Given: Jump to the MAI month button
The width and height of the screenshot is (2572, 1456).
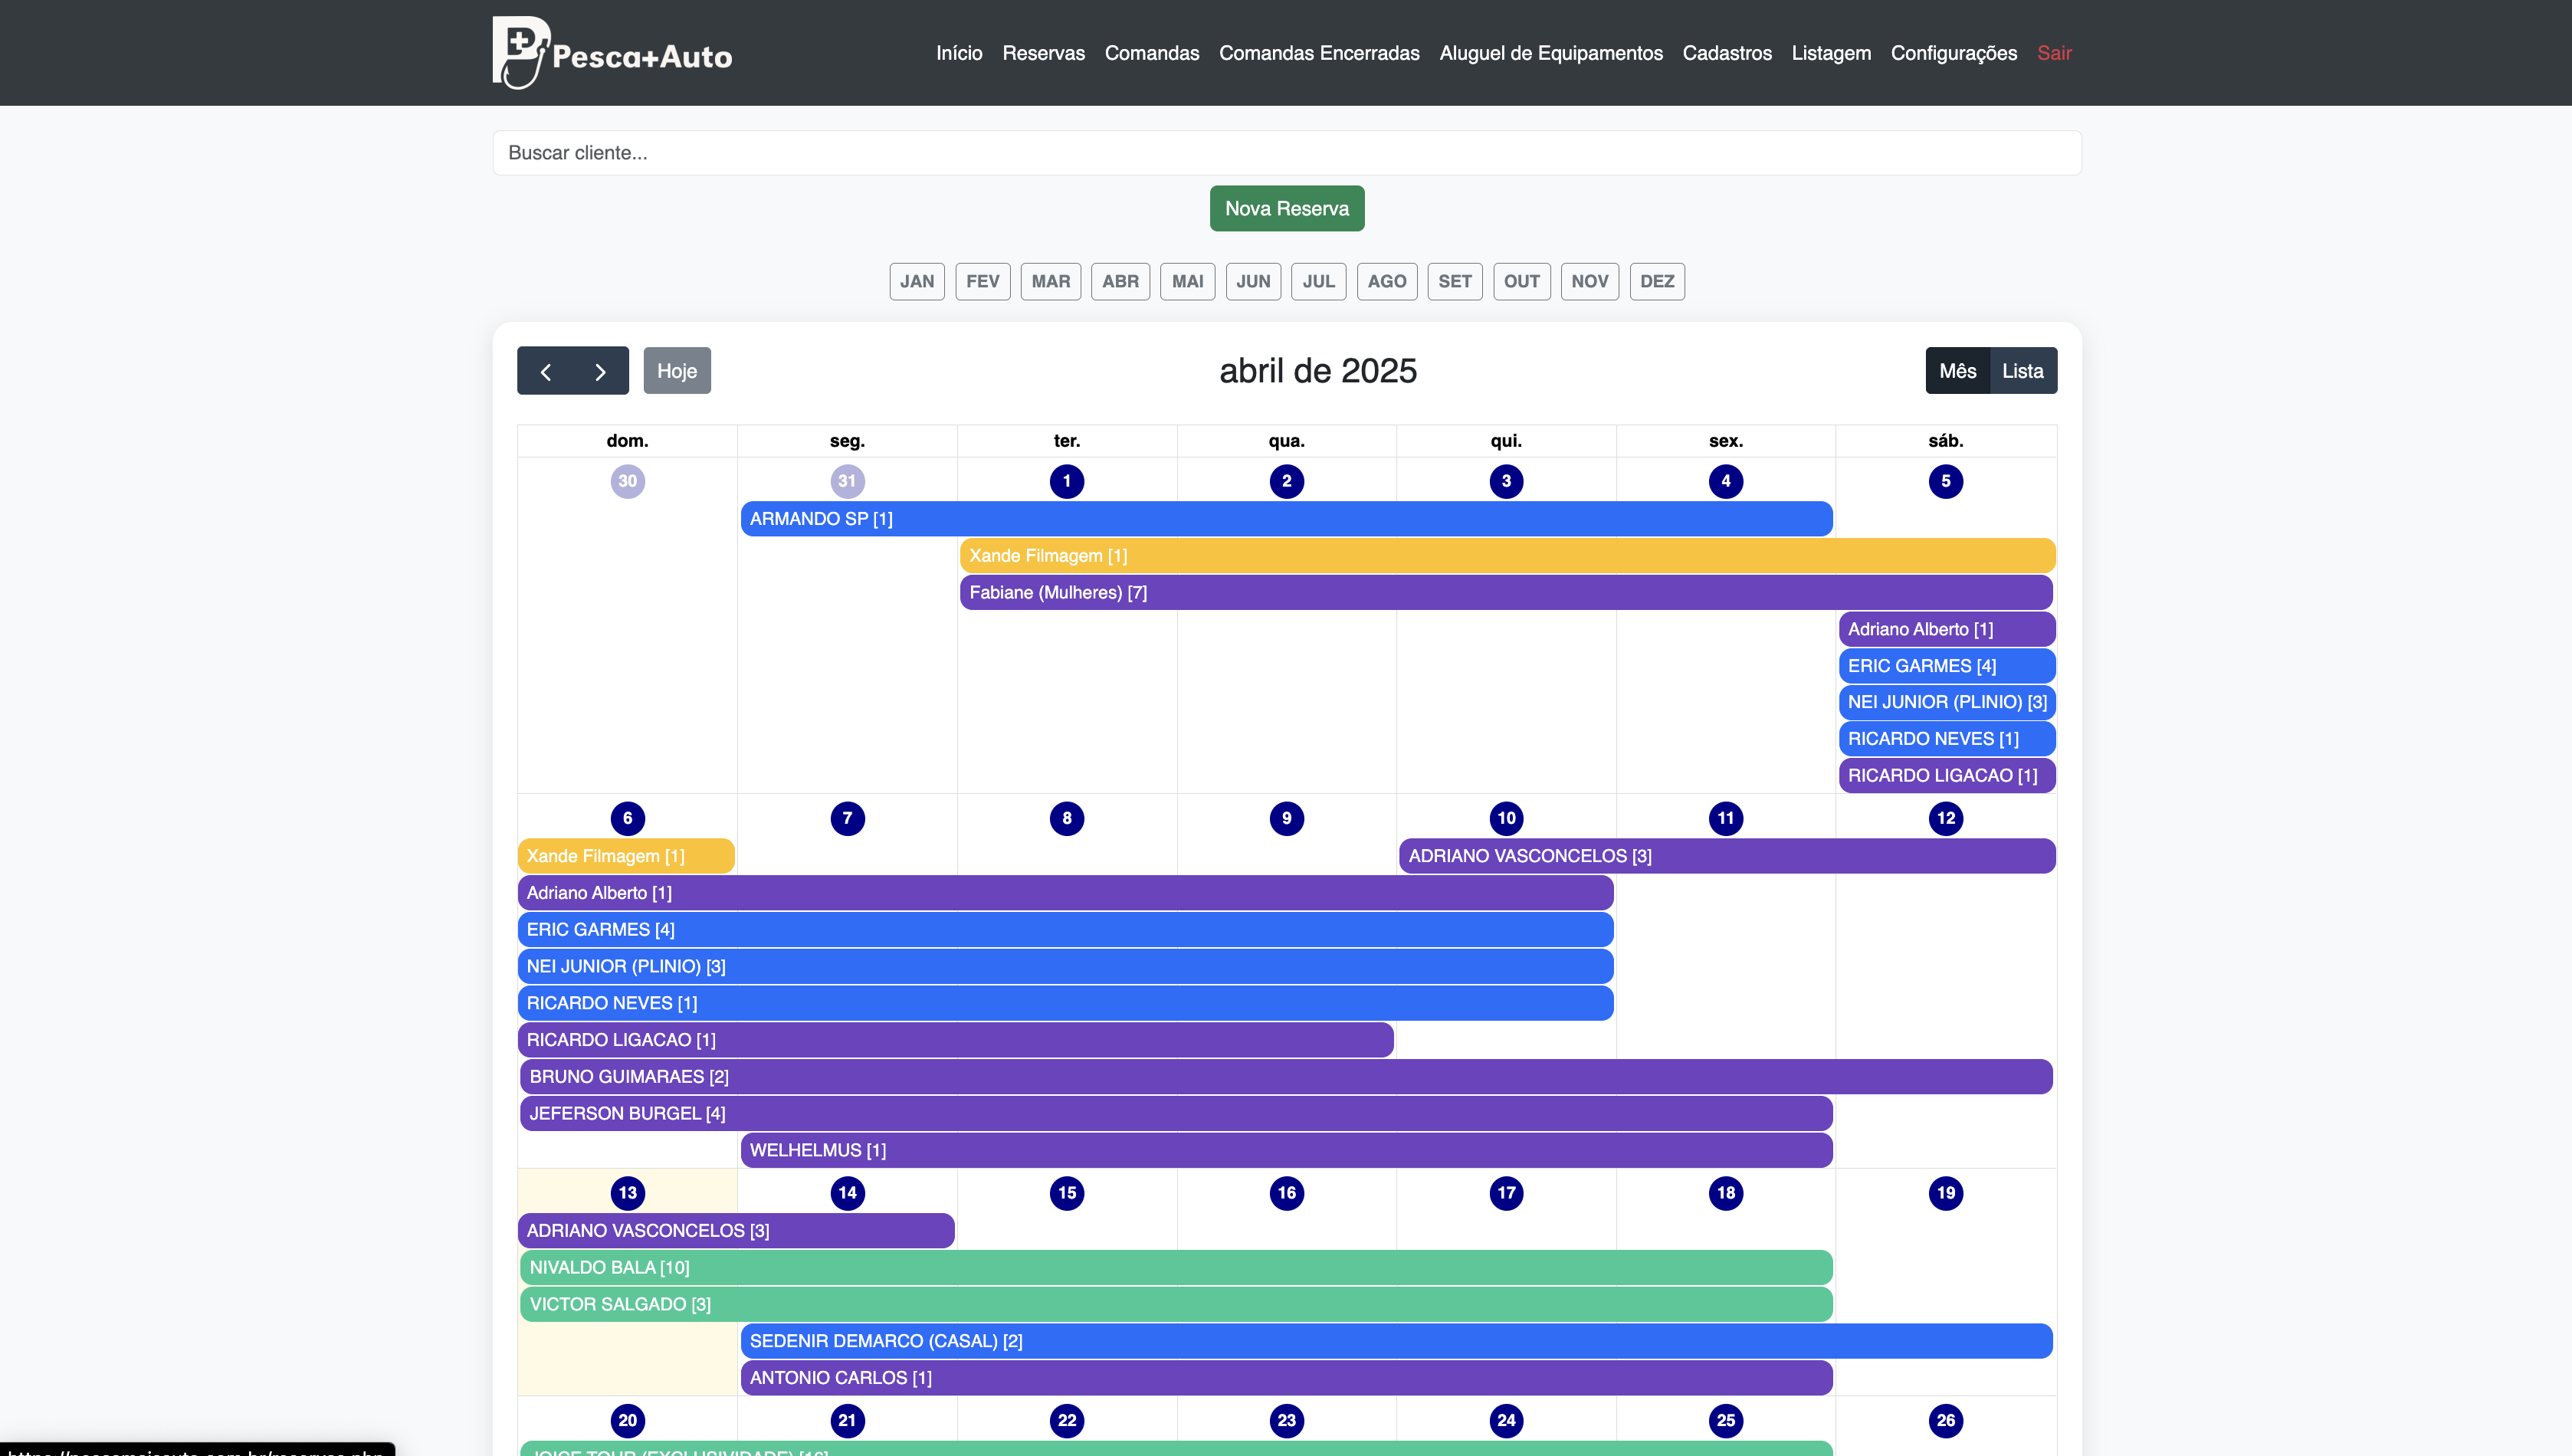Looking at the screenshot, I should [x=1187, y=281].
